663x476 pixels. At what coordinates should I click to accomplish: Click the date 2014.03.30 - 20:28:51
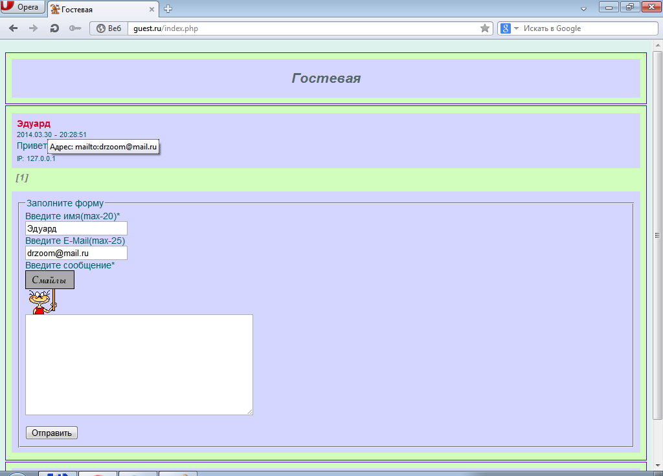click(x=52, y=135)
